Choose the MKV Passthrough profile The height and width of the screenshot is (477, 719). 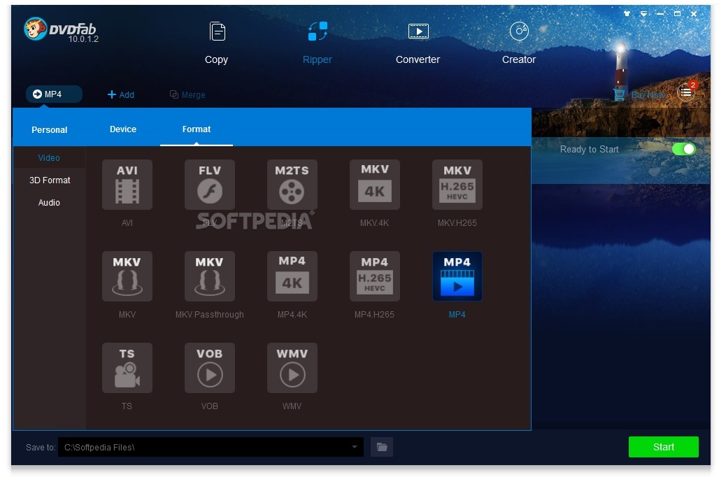(209, 276)
